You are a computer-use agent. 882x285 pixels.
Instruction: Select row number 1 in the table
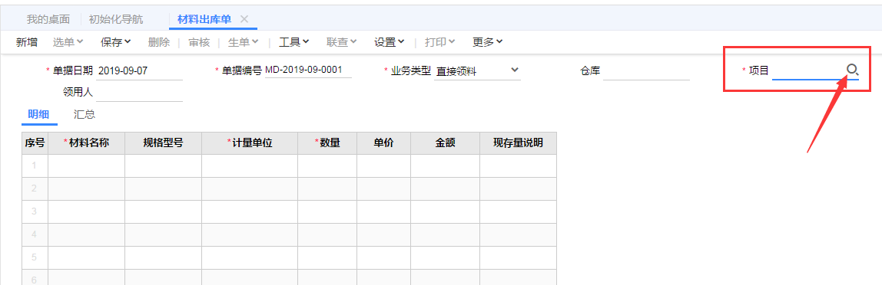click(x=35, y=165)
